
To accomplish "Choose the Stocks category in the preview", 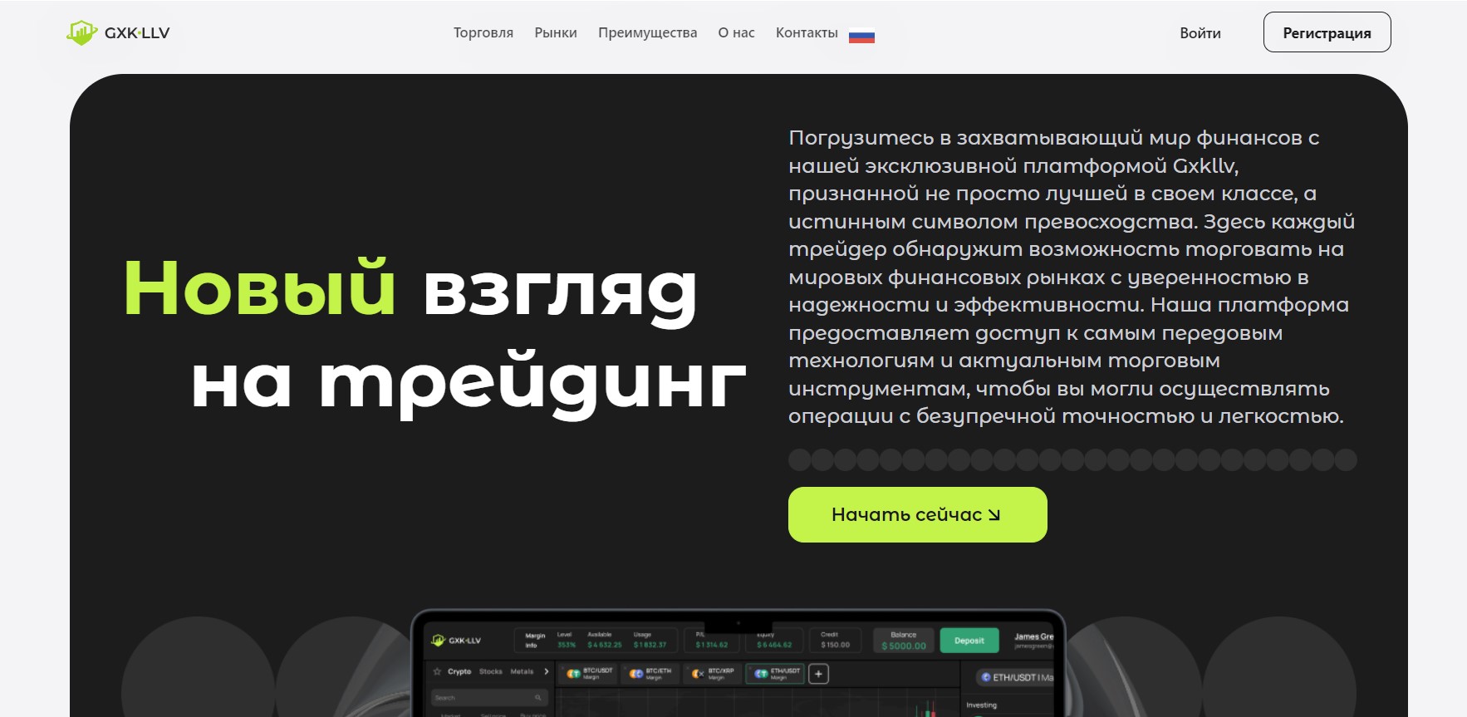I will (491, 671).
